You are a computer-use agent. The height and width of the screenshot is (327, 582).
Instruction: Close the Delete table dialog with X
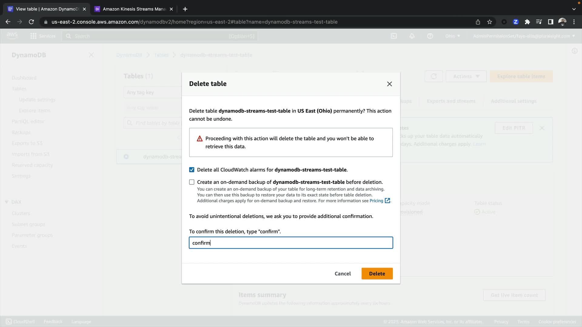click(390, 84)
